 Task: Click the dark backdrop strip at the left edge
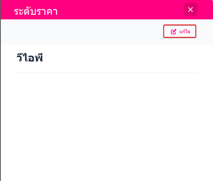pos(0,106)
